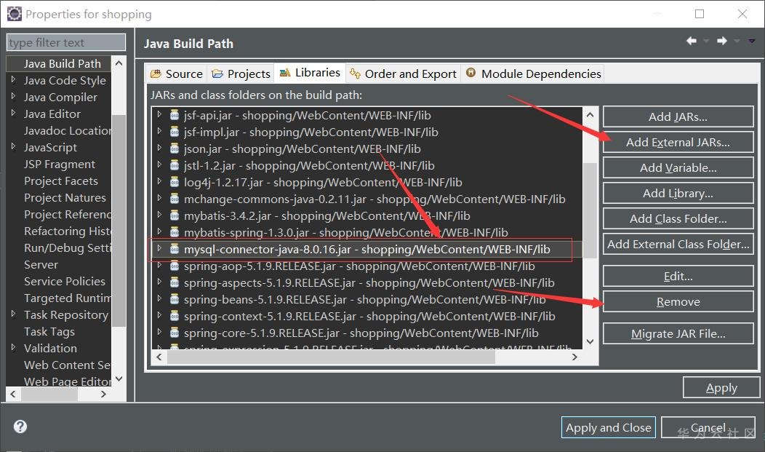Click the jar icon of mchange-commons-java-0.2.11.jar

pos(175,199)
